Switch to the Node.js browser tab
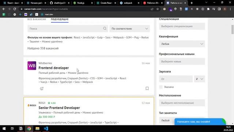Image resolution: width=234 pixels, height=132 pixels. (81, 3)
